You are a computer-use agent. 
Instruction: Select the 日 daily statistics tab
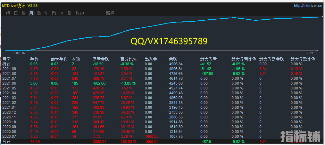16,13
